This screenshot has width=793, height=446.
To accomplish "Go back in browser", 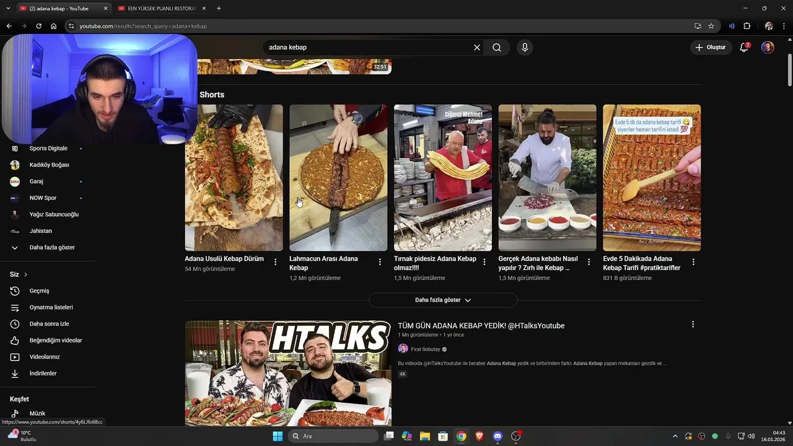I will tap(9, 26).
